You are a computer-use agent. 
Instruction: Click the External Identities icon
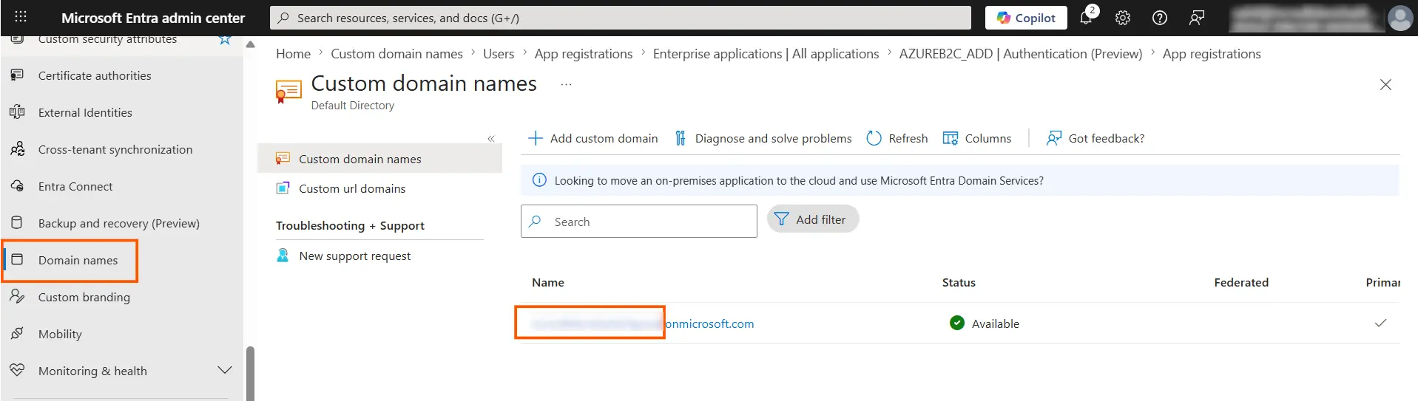(x=17, y=112)
